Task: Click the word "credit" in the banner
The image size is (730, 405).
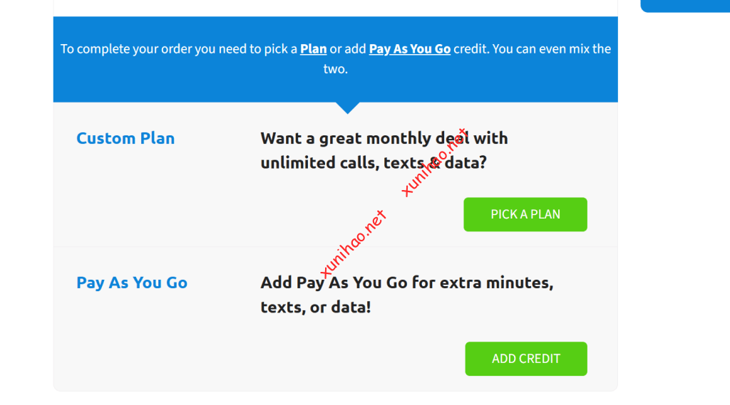Action: (471, 49)
